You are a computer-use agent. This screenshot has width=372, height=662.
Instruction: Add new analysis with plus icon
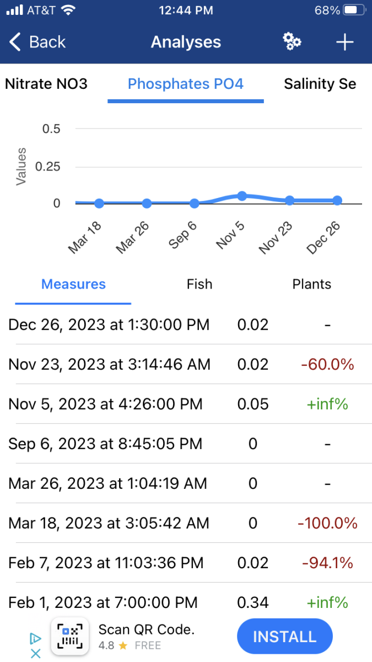[x=344, y=42]
